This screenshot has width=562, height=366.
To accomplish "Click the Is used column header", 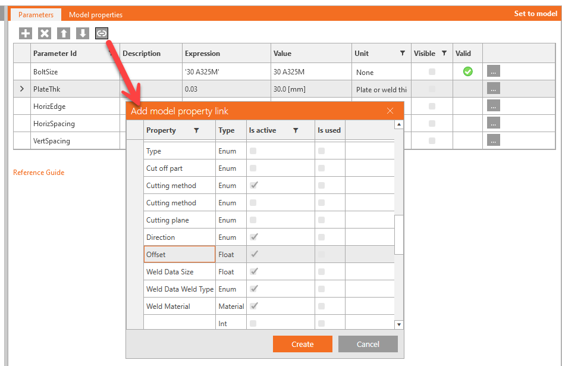I will pyautogui.click(x=329, y=130).
